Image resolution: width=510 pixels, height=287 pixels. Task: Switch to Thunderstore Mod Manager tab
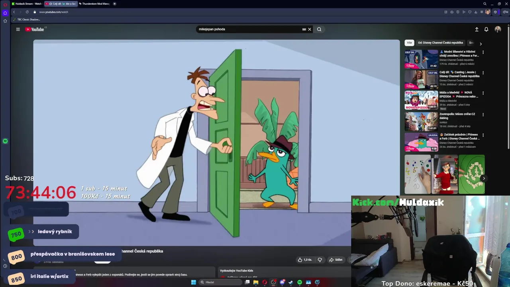94,4
